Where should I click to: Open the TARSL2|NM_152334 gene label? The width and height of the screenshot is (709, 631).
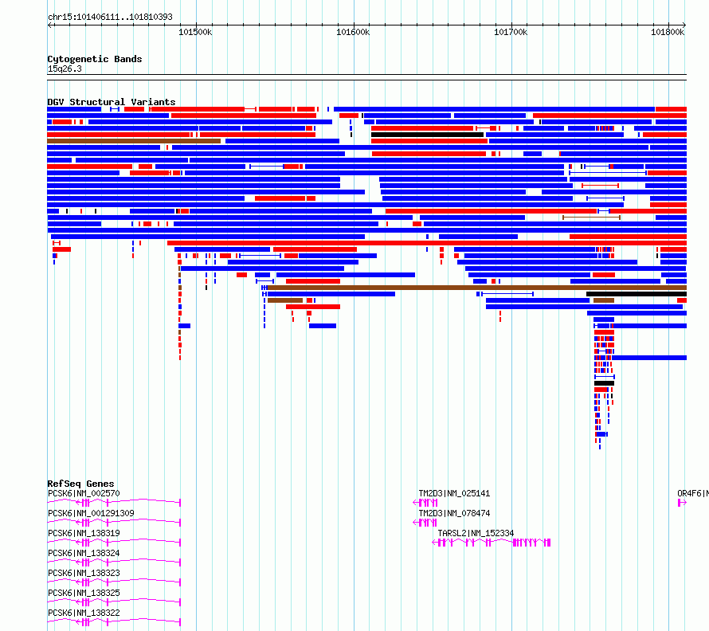pyautogui.click(x=476, y=533)
